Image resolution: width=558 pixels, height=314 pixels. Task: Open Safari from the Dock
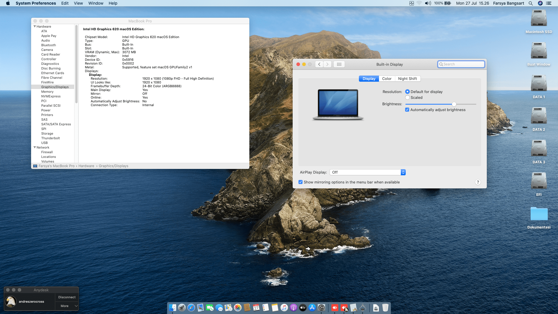pyautogui.click(x=191, y=308)
